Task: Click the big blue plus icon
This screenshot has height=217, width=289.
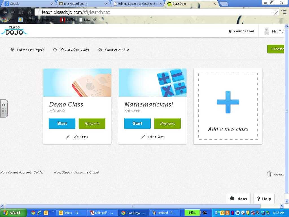Action: coord(228,102)
